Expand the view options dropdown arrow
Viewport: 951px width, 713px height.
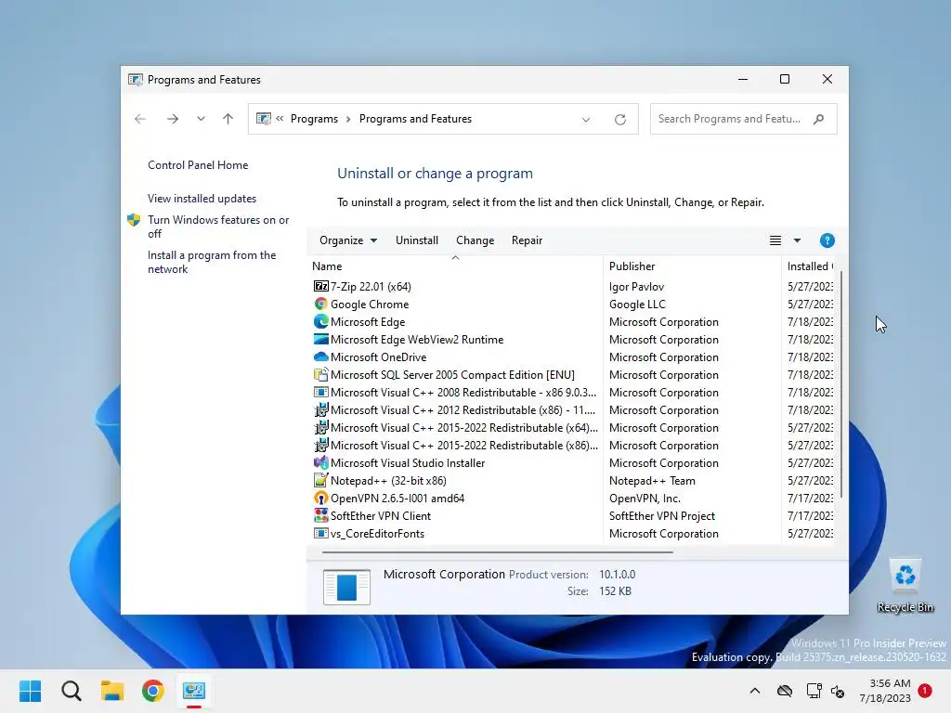[x=797, y=240]
